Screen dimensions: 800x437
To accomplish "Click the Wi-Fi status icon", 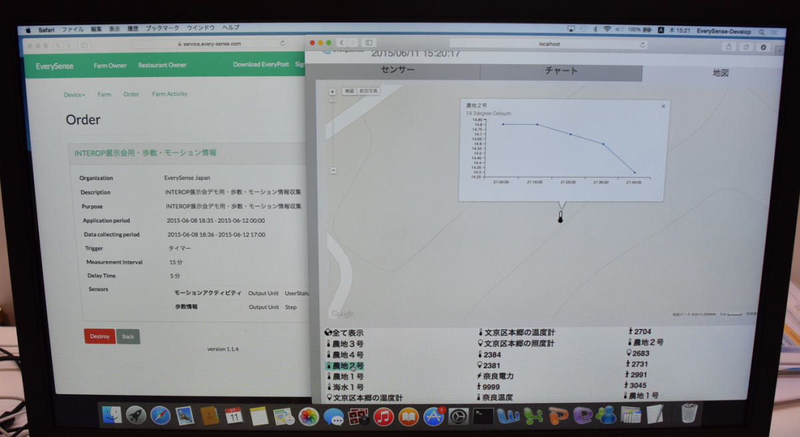I will (x=607, y=29).
